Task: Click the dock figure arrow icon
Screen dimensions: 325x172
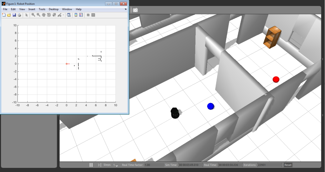Action: pos(125,9)
